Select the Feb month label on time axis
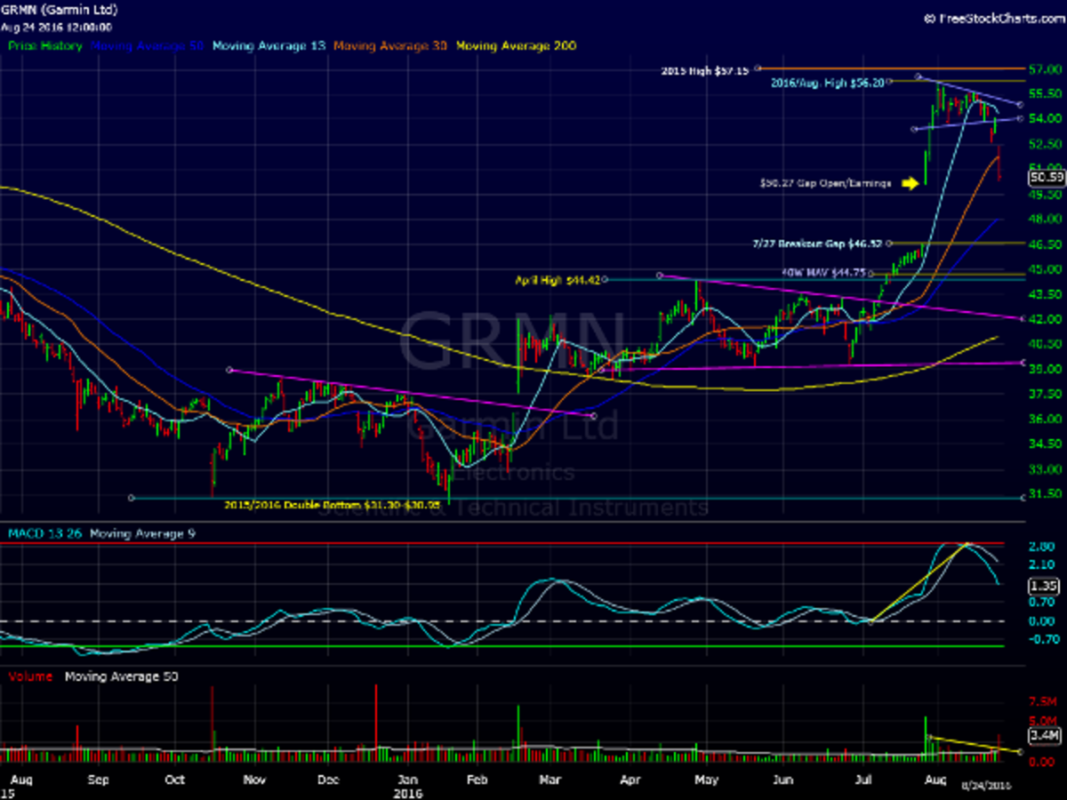 479,780
